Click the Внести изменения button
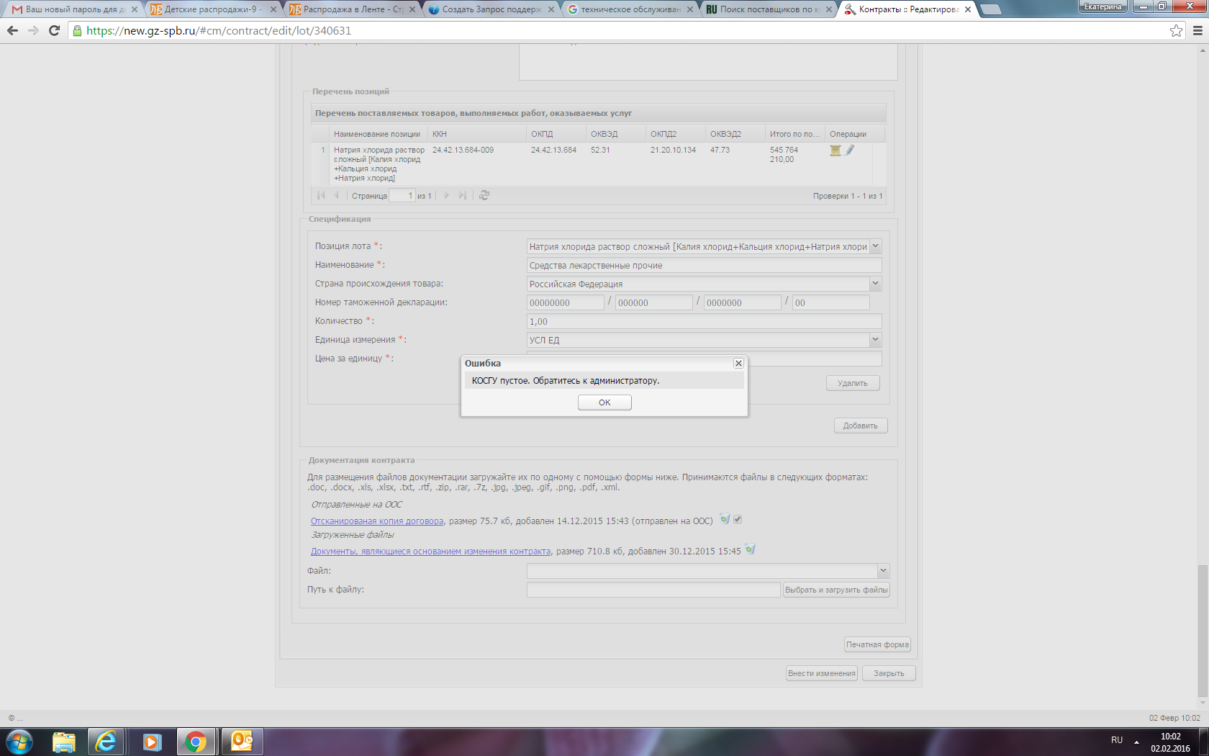The width and height of the screenshot is (1209, 756). tap(822, 673)
